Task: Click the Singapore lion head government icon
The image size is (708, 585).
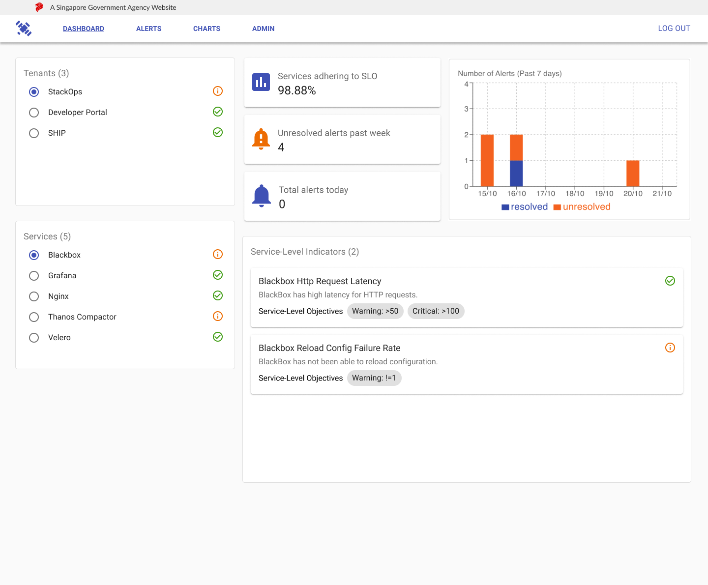Action: point(39,7)
